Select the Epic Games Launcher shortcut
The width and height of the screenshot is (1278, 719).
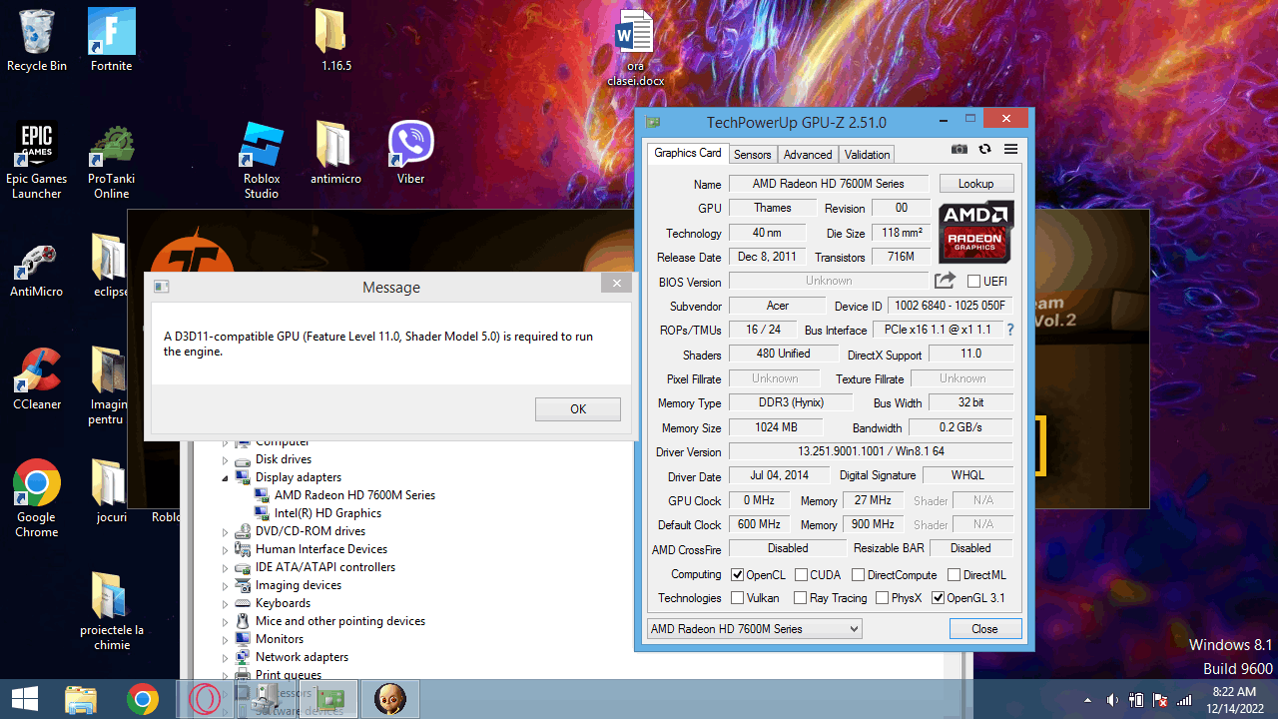pos(37,160)
